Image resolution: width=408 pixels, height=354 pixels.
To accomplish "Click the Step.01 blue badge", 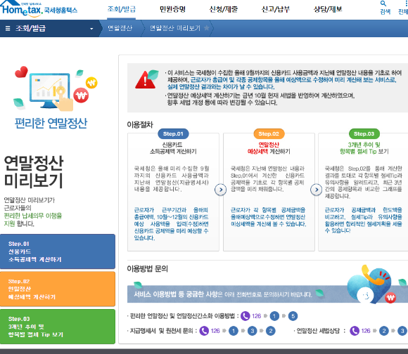I will tap(173, 133).
